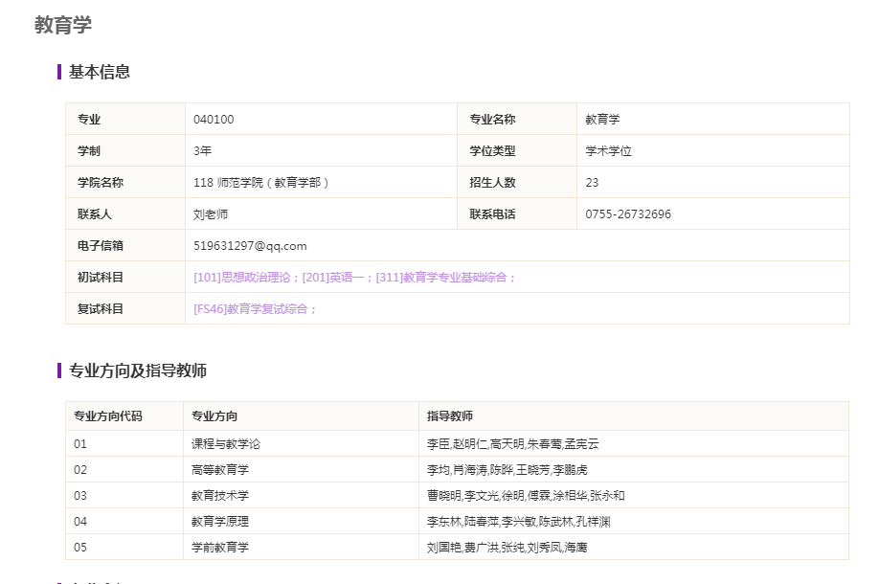The height and width of the screenshot is (584, 879).
Task: Click the 招生人数 label cell
Action: click(517, 182)
